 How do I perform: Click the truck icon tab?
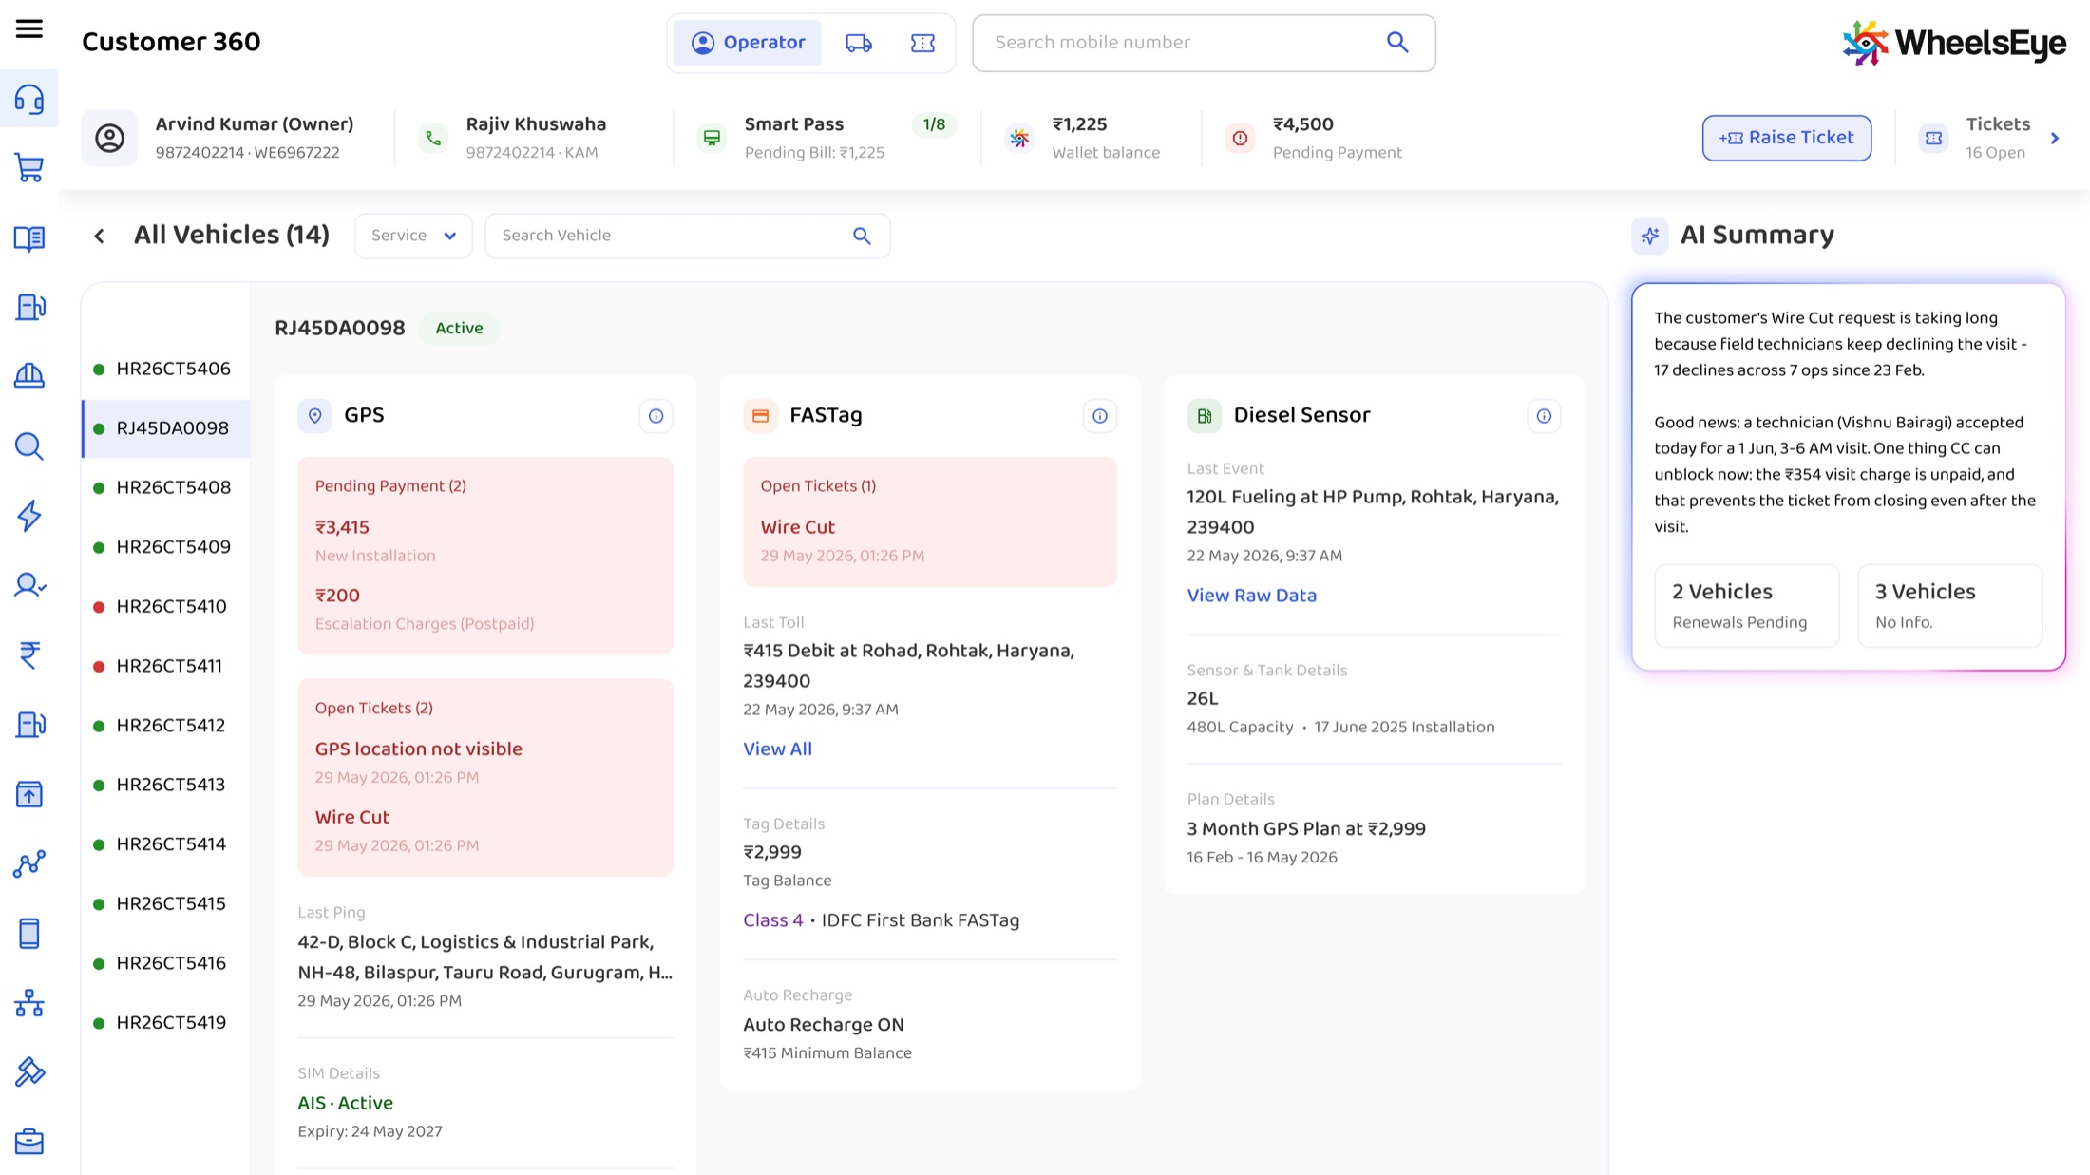coord(859,43)
